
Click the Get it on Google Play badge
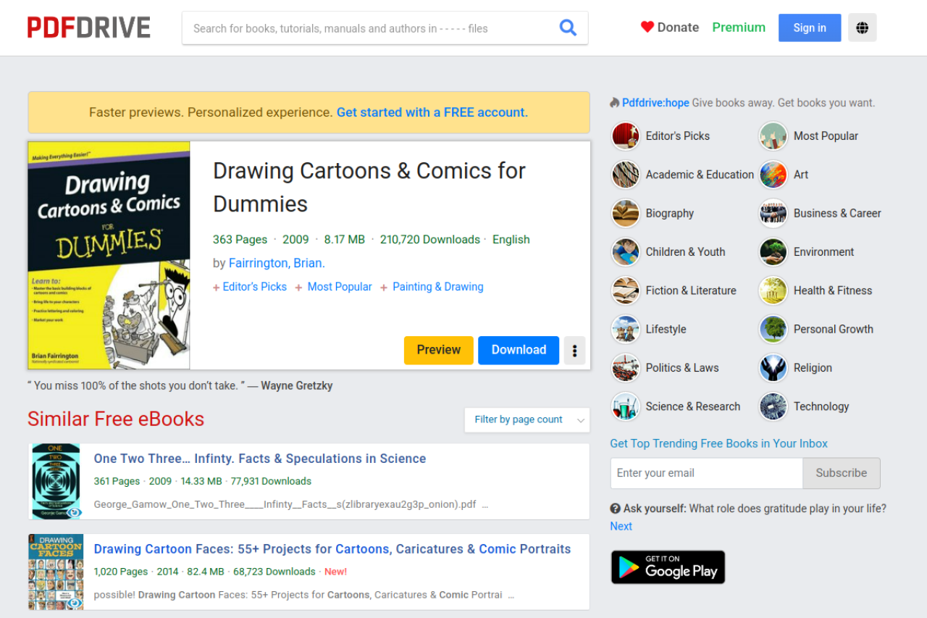coord(668,567)
